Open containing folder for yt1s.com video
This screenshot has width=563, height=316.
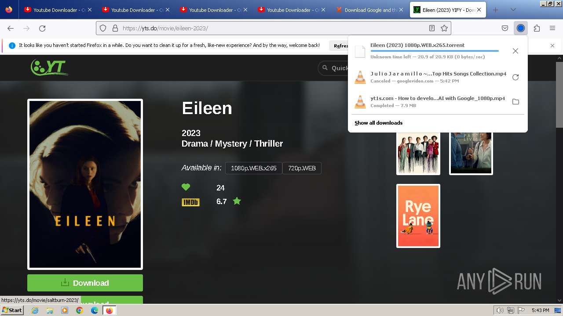515,102
